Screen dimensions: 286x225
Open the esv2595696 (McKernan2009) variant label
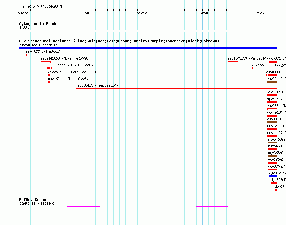(72, 72)
